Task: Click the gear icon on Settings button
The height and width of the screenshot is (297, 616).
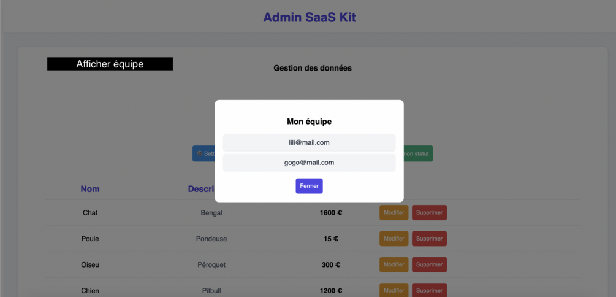Action: click(x=200, y=153)
